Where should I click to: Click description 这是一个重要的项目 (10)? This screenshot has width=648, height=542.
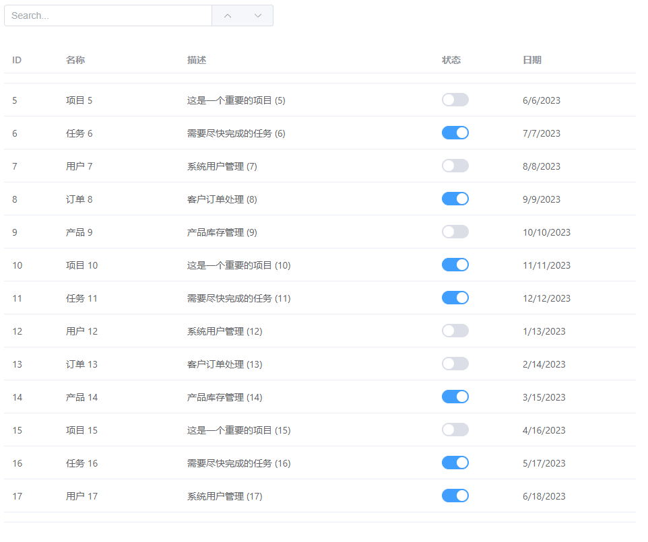[239, 265]
